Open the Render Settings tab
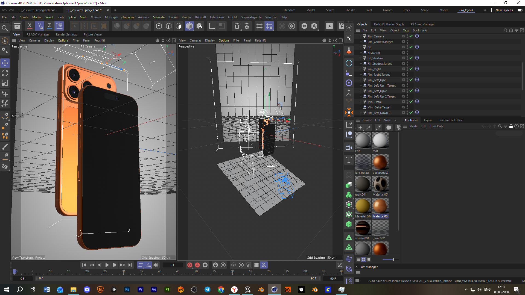 [66, 34]
